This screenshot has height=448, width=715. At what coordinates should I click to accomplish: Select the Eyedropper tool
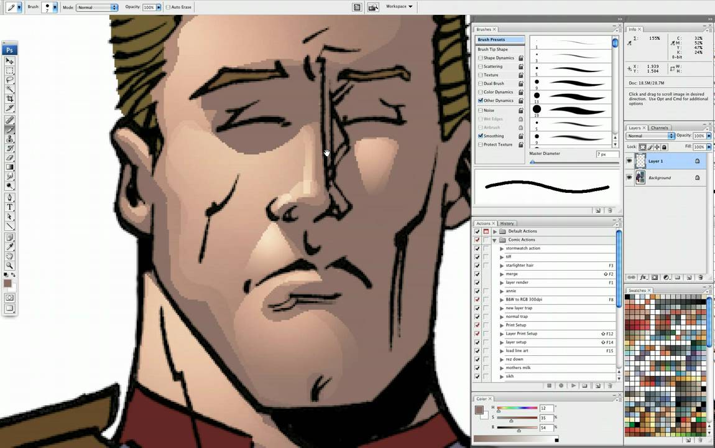click(x=9, y=247)
